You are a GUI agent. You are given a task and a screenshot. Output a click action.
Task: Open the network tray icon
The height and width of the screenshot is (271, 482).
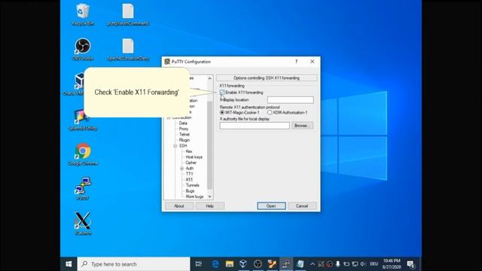point(355,264)
